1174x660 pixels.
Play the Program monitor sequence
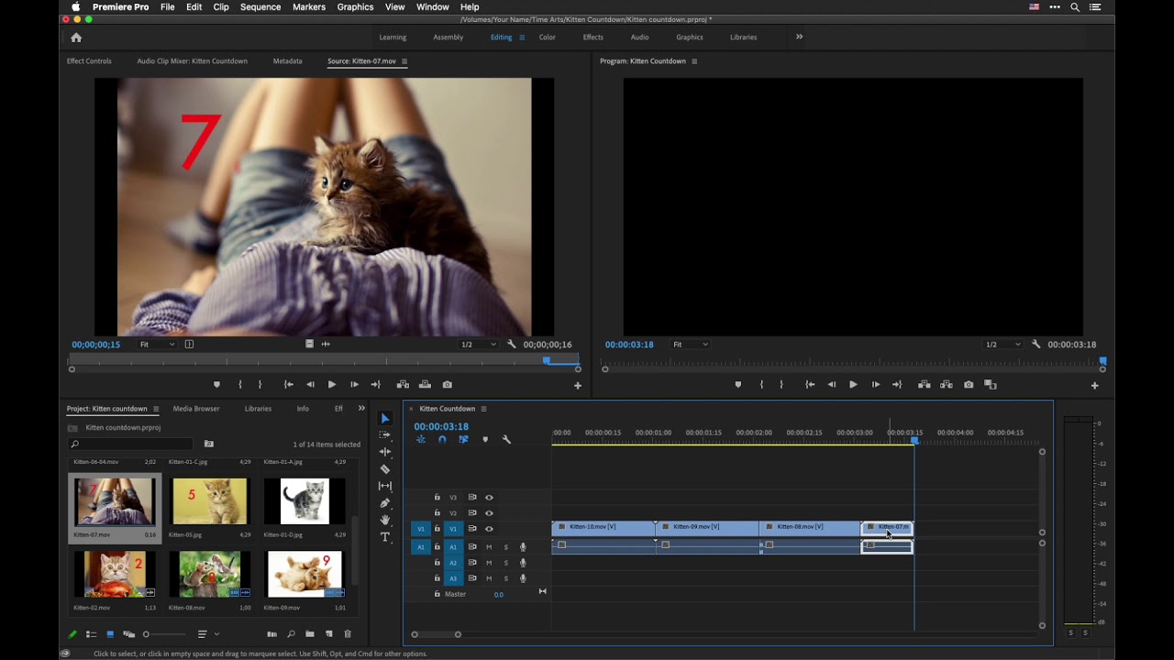pos(853,384)
